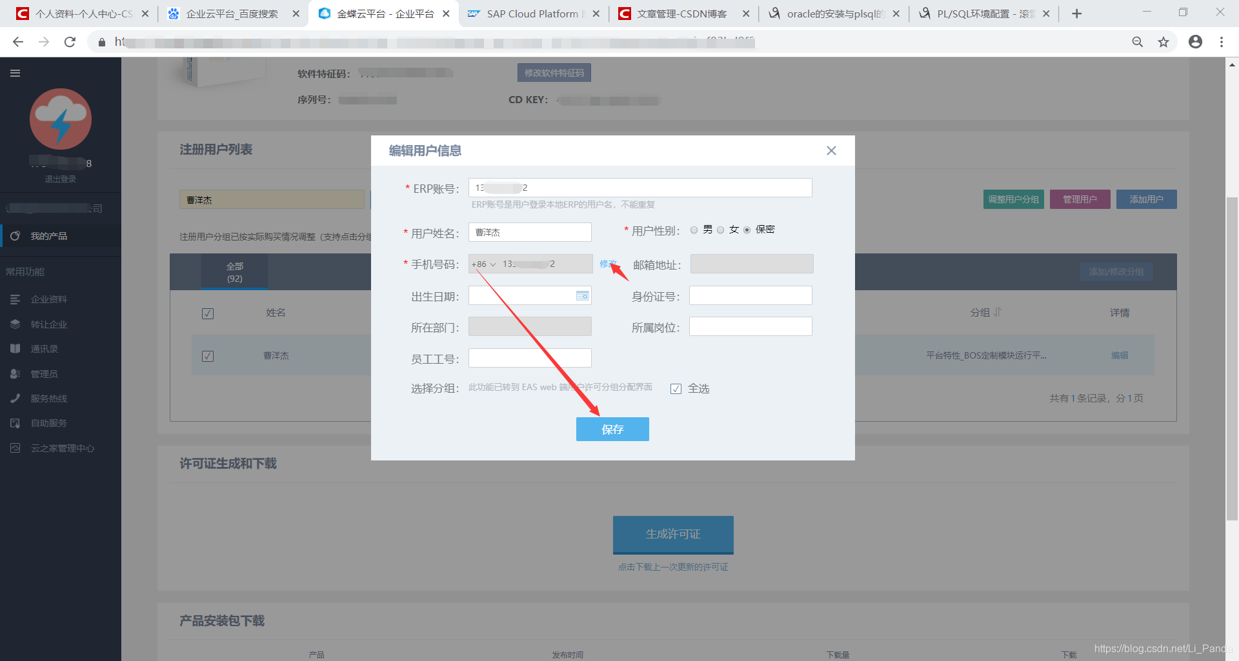
Task: Open the calendar picker for 出生日期
Action: click(x=581, y=295)
